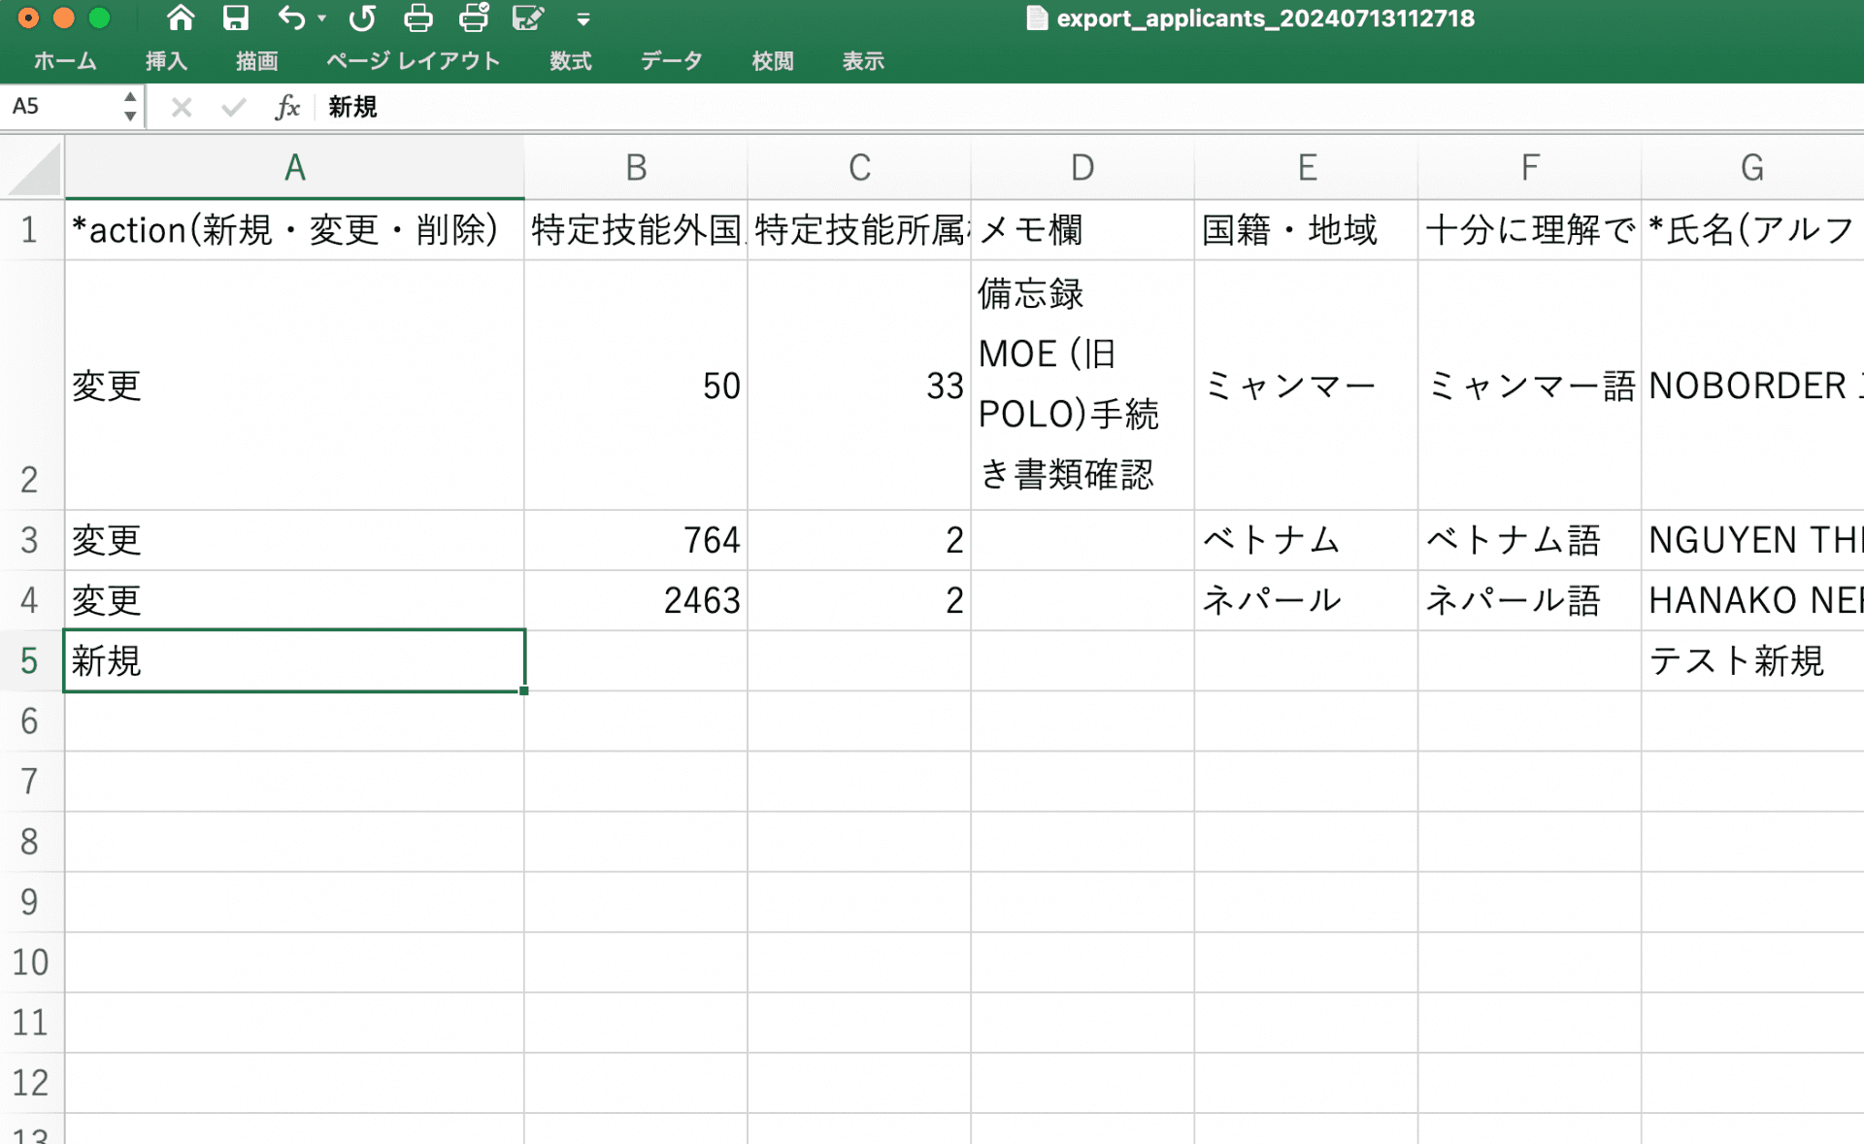
Task: Redo the last action
Action: tap(362, 17)
